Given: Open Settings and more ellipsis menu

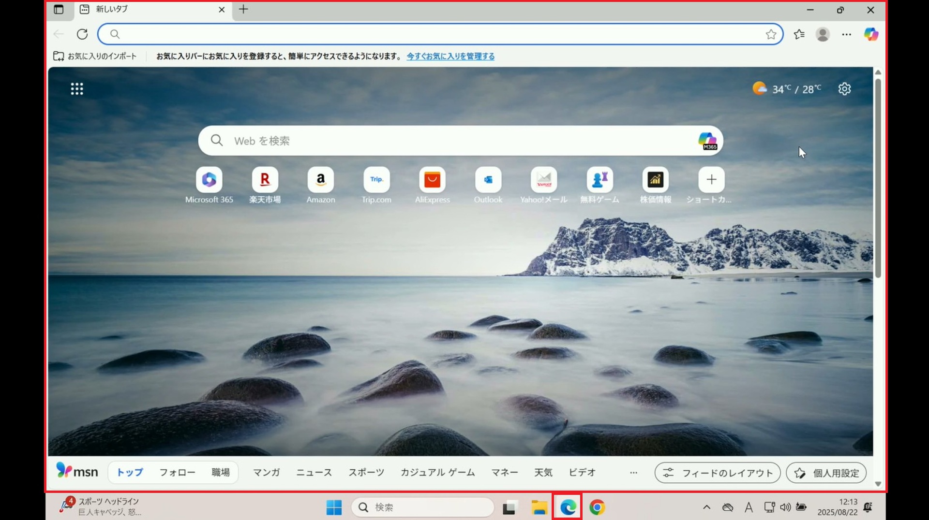Looking at the screenshot, I should point(846,34).
